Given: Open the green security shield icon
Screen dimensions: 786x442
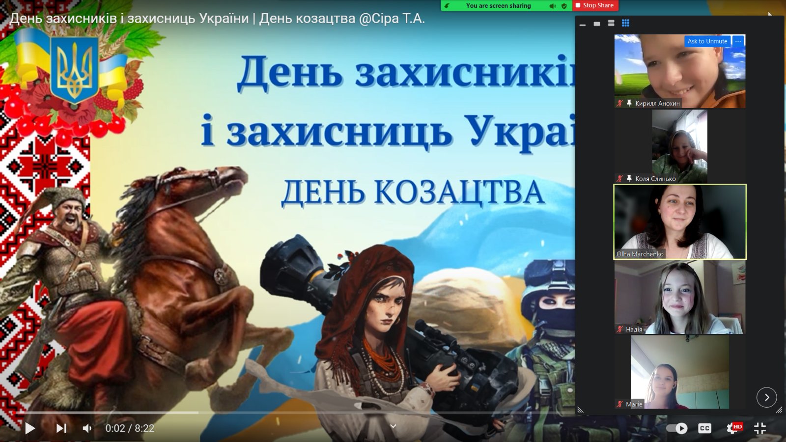Looking at the screenshot, I should pyautogui.click(x=564, y=6).
